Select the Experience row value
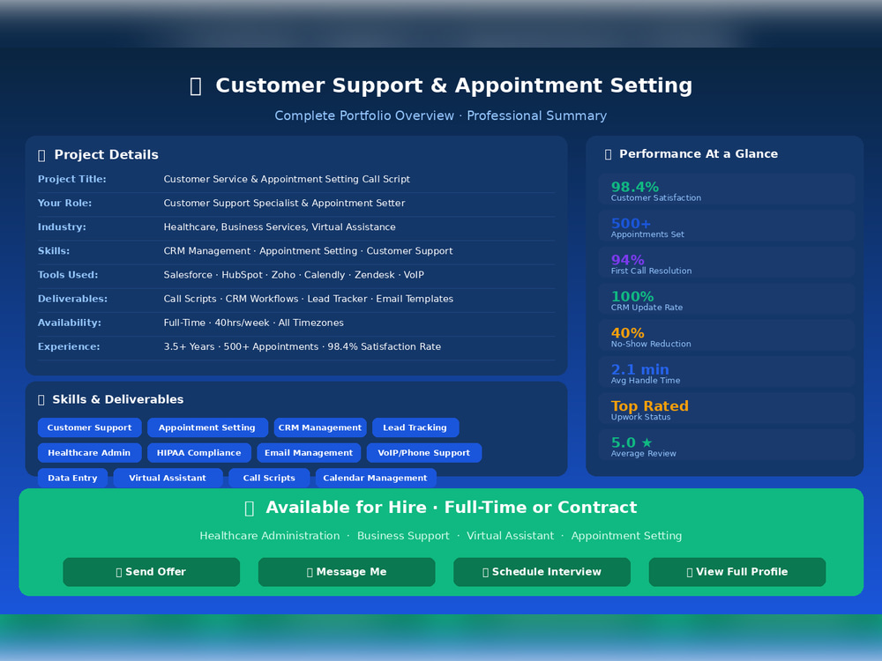 [x=302, y=346]
